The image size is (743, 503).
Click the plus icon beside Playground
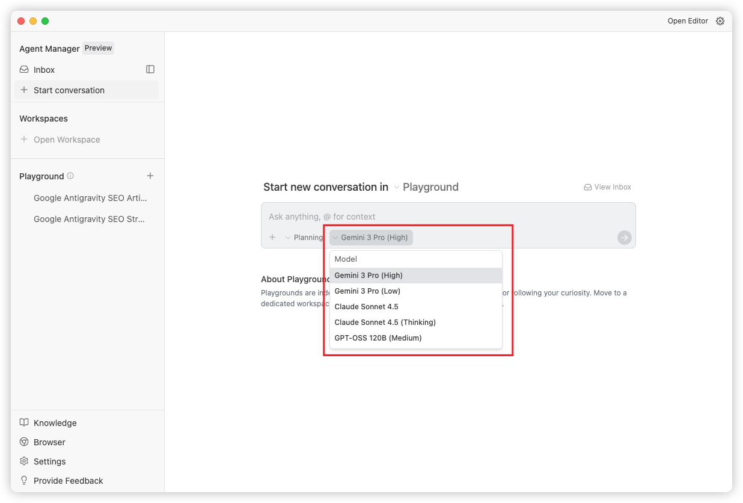coord(150,176)
